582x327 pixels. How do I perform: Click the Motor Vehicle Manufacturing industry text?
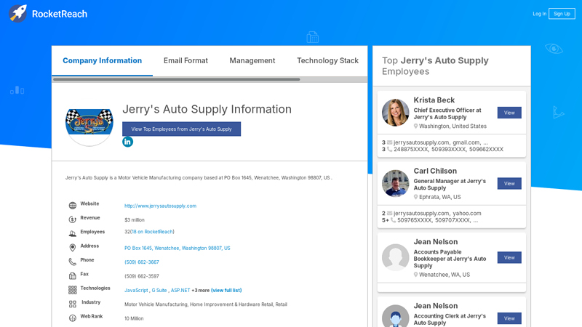156,304
